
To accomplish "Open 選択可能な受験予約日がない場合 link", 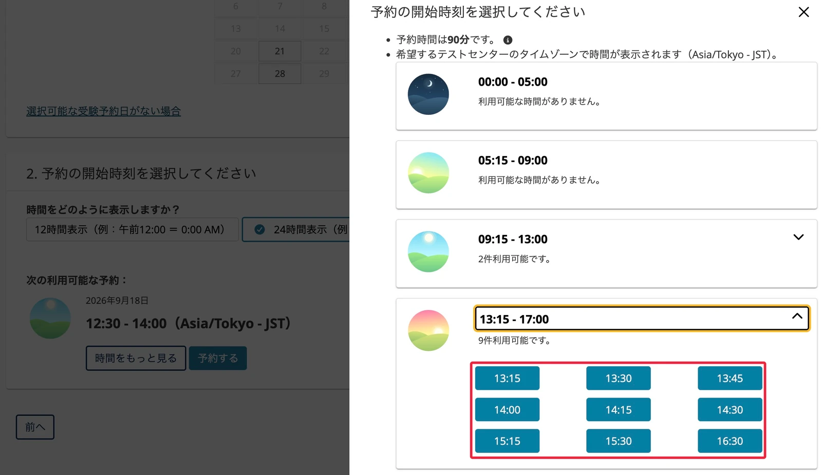I will pyautogui.click(x=103, y=111).
